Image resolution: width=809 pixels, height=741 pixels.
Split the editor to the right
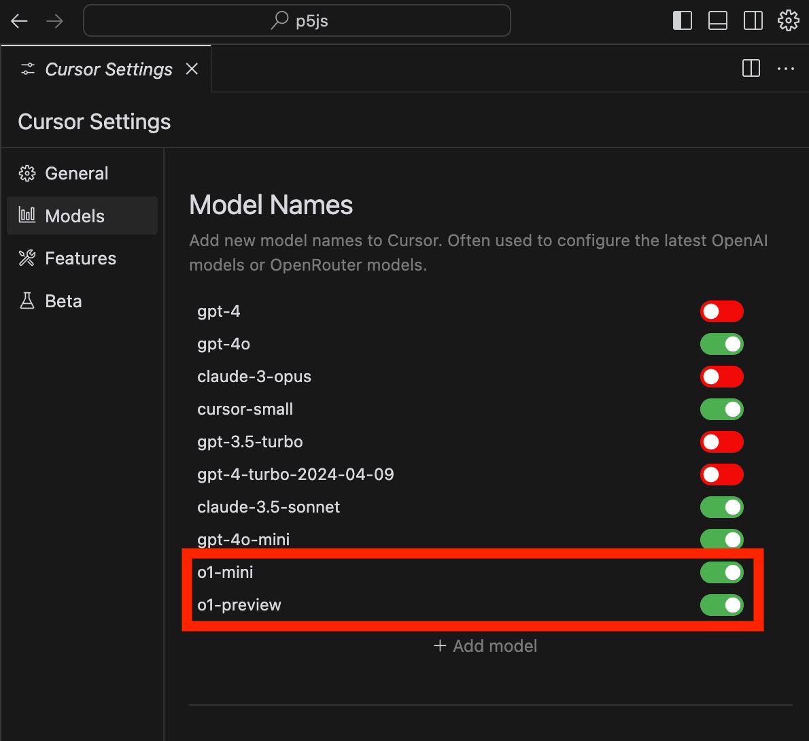(751, 69)
